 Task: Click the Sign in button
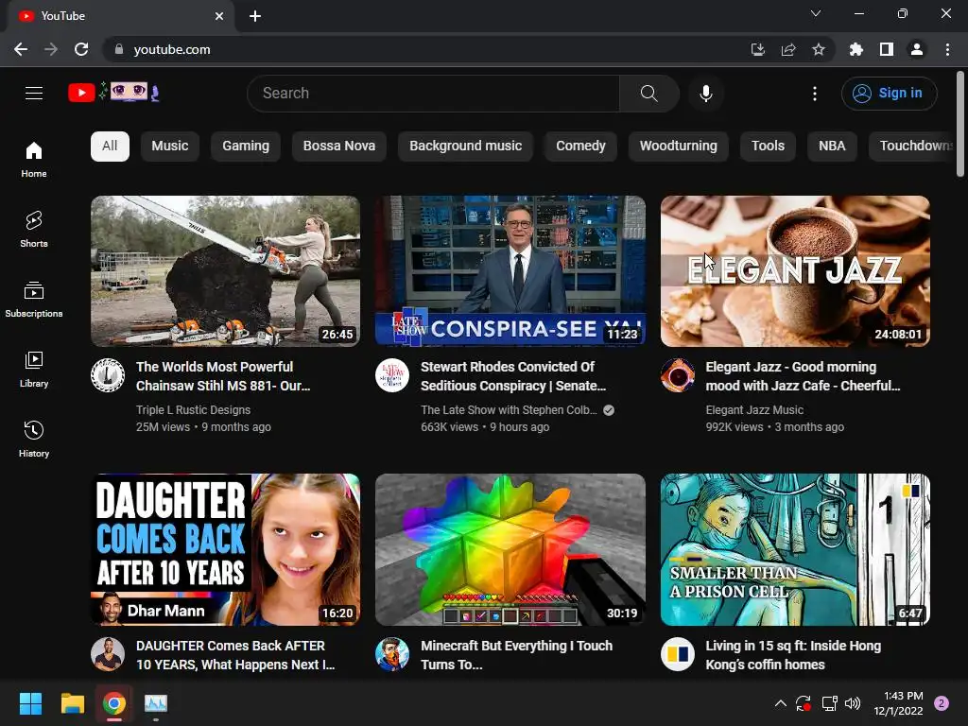click(889, 94)
